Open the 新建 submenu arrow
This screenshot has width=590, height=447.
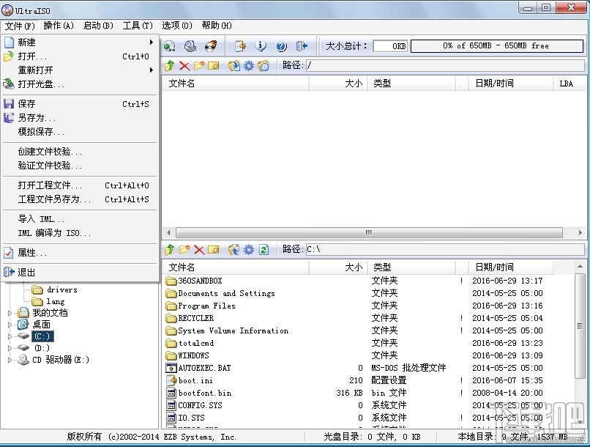(x=152, y=42)
